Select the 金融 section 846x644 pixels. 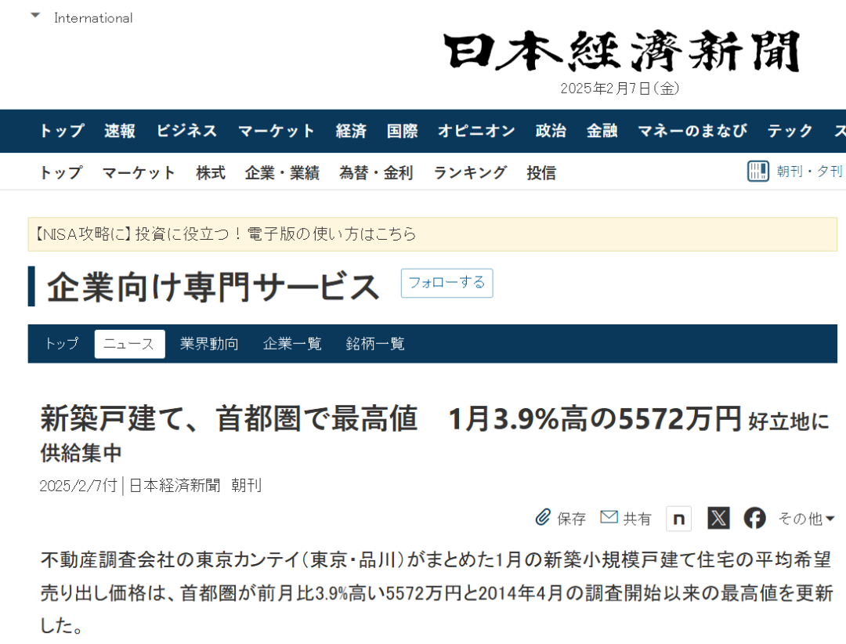(x=602, y=131)
